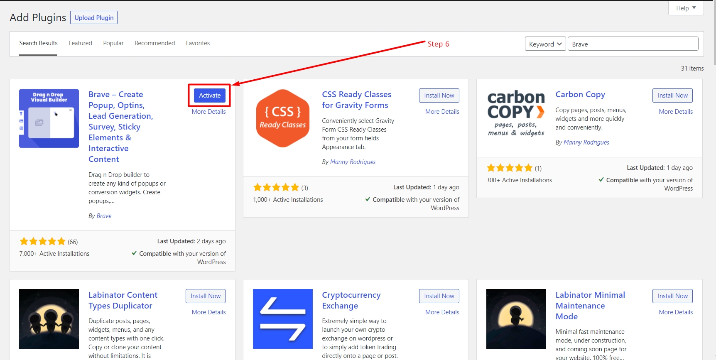This screenshot has width=716, height=360.
Task: Click the Brave author link
Action: pos(104,216)
